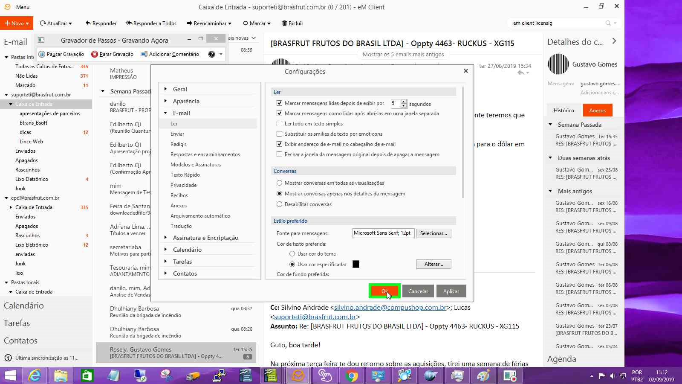Open the Novo dropdown button

(x=17, y=23)
